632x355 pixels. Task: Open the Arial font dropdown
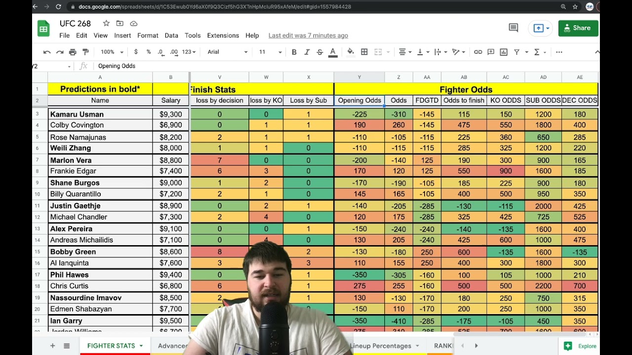pos(227,52)
